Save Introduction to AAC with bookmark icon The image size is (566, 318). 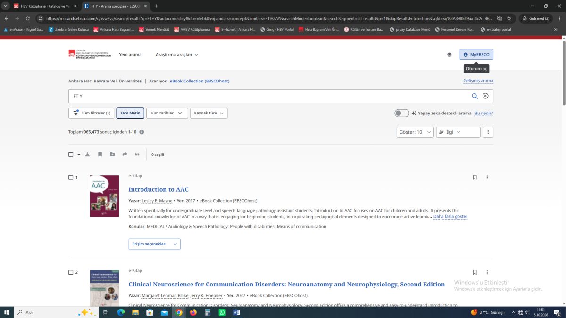pos(475,178)
